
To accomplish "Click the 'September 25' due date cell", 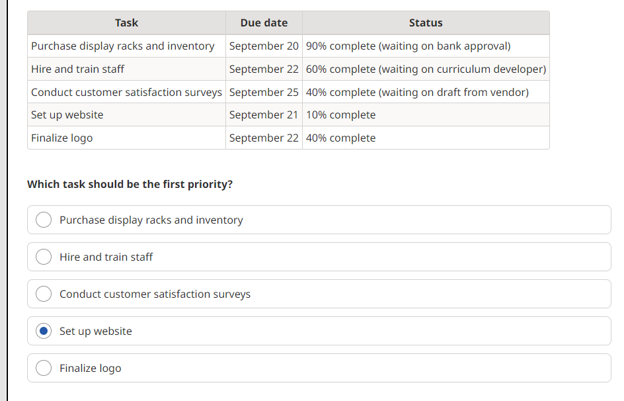I will 264,92.
